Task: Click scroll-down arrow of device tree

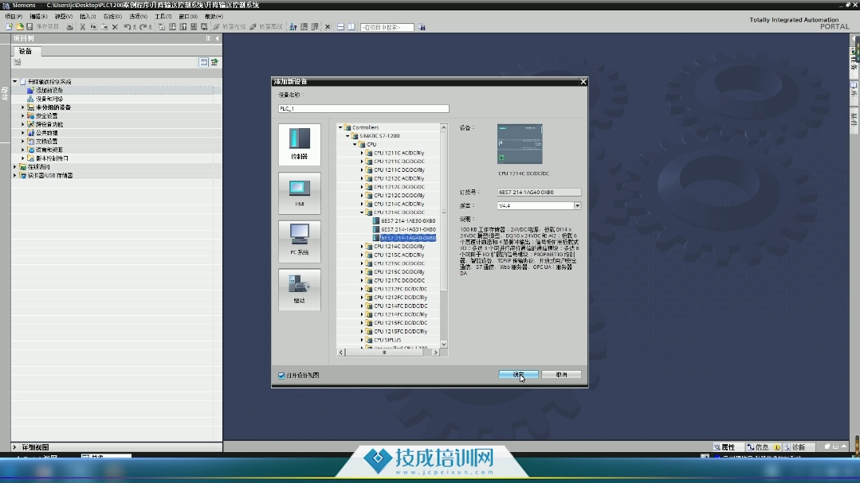Action: click(x=444, y=345)
